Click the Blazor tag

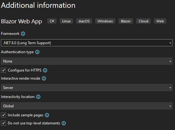tap(126, 21)
